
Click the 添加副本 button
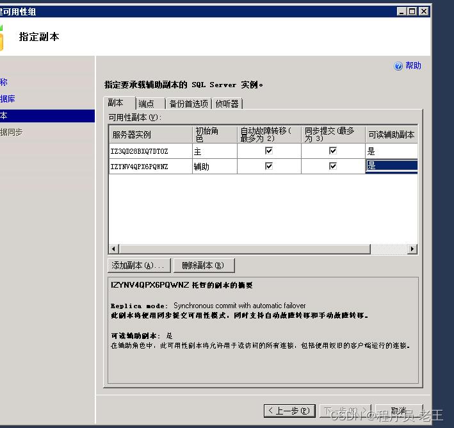point(138,265)
